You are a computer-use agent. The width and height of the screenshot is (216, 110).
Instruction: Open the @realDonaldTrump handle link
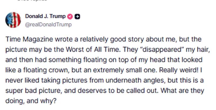[49, 25]
